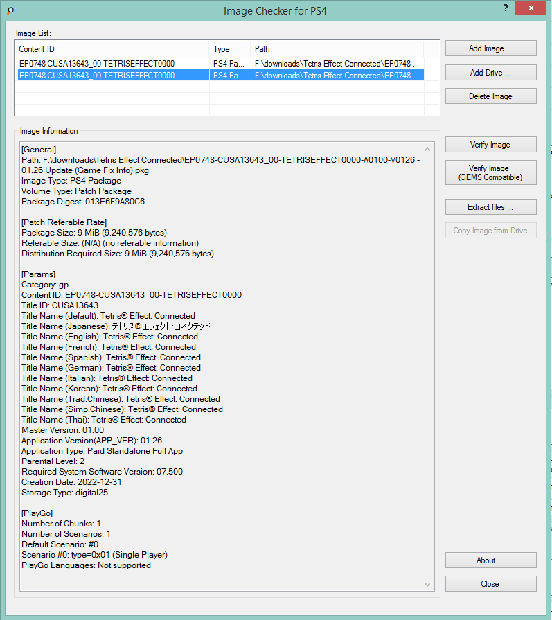552x620 pixels.
Task: Click the Storage Type: digital25 line
Action: click(64, 493)
